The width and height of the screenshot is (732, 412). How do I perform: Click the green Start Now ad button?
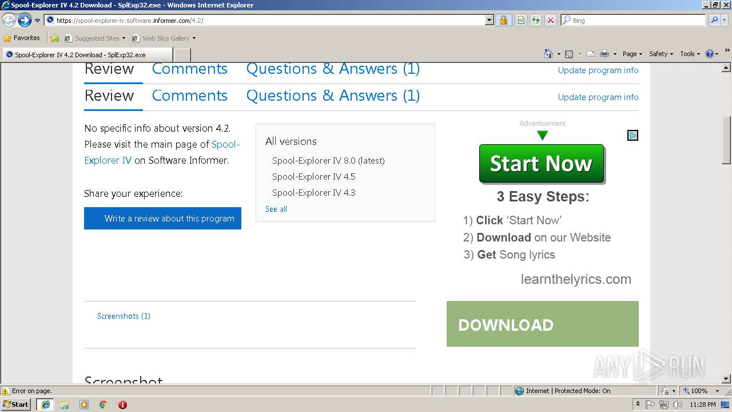point(542,164)
